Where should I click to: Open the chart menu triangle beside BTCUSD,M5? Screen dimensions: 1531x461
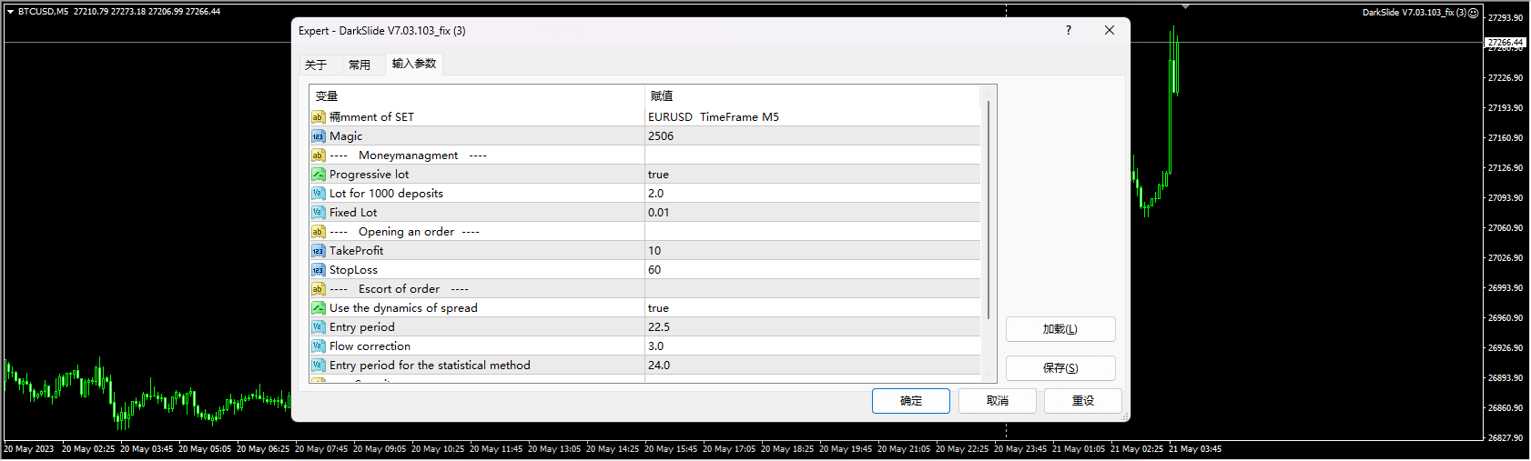[x=10, y=12]
